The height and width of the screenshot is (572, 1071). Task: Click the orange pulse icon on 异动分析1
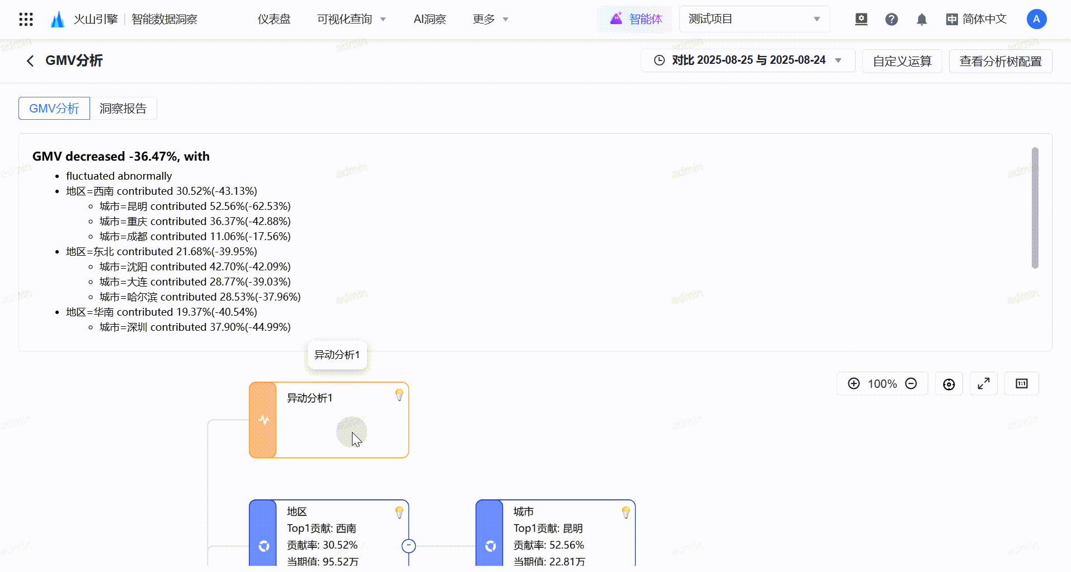click(x=264, y=420)
